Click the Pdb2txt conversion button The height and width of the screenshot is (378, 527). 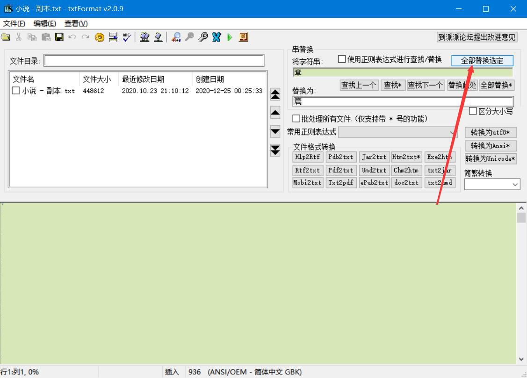[x=340, y=157]
